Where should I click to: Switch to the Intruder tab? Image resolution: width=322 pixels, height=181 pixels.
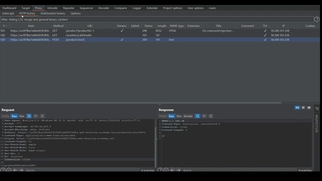tap(52, 8)
